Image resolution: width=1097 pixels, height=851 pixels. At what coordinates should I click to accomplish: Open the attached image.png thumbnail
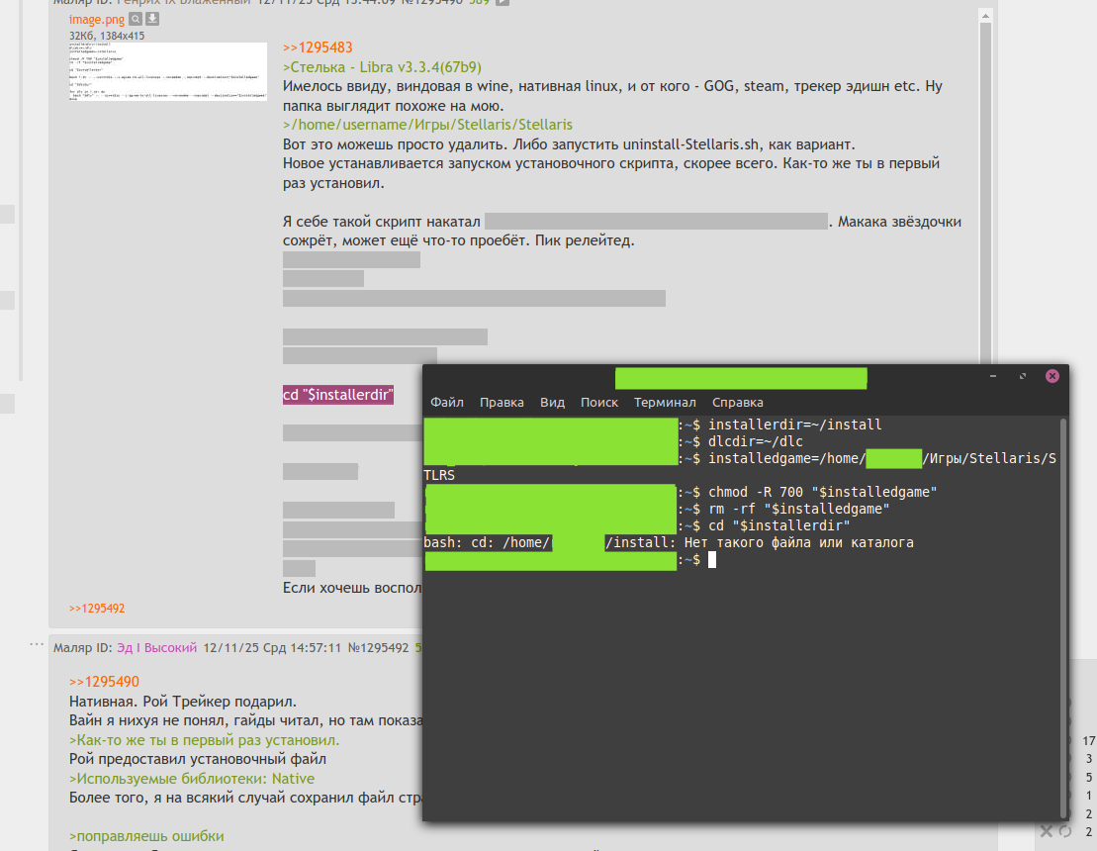click(x=168, y=71)
